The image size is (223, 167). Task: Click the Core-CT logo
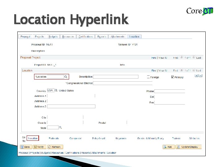tap(200, 11)
